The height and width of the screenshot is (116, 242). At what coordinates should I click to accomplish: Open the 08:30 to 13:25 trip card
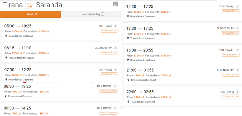[x=60, y=92]
